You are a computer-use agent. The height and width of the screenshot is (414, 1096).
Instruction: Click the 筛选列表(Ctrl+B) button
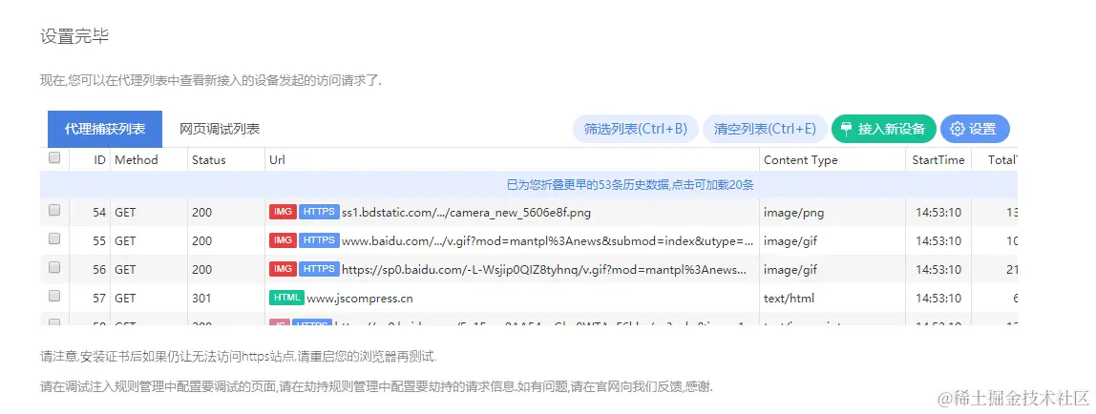[636, 129]
